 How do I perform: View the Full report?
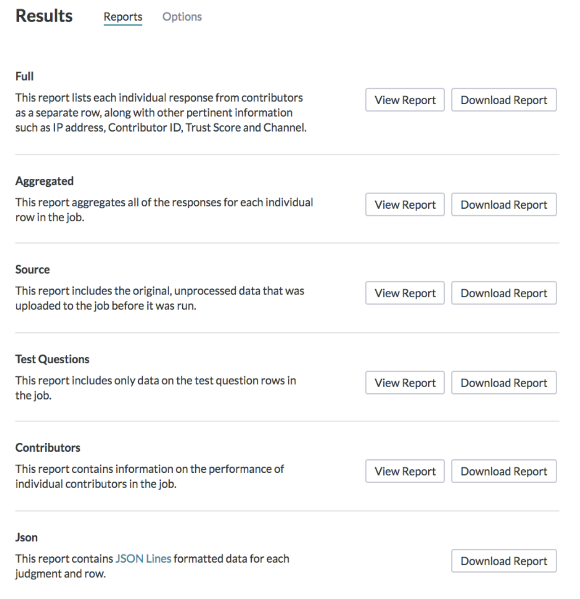pos(405,100)
